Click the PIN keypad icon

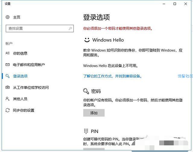coord(86,131)
